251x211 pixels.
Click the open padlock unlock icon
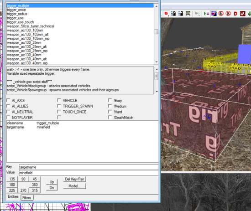click(181, 14)
